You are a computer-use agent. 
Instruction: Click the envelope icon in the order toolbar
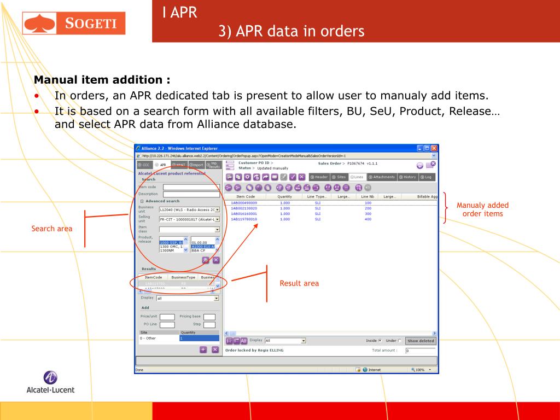point(275,177)
